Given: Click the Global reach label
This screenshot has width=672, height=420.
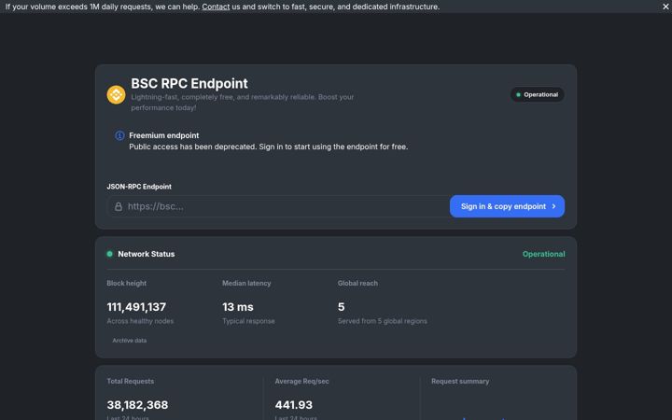Looking at the screenshot, I should pyautogui.click(x=357, y=284).
